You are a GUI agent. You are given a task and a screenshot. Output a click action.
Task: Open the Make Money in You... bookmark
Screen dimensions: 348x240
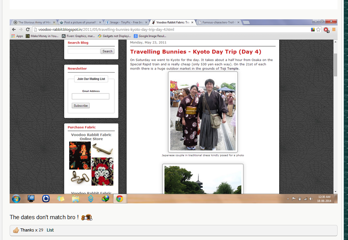(x=42, y=36)
